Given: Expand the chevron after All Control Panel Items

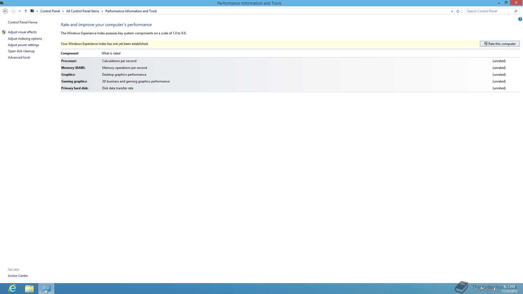Looking at the screenshot, I should [x=102, y=11].
